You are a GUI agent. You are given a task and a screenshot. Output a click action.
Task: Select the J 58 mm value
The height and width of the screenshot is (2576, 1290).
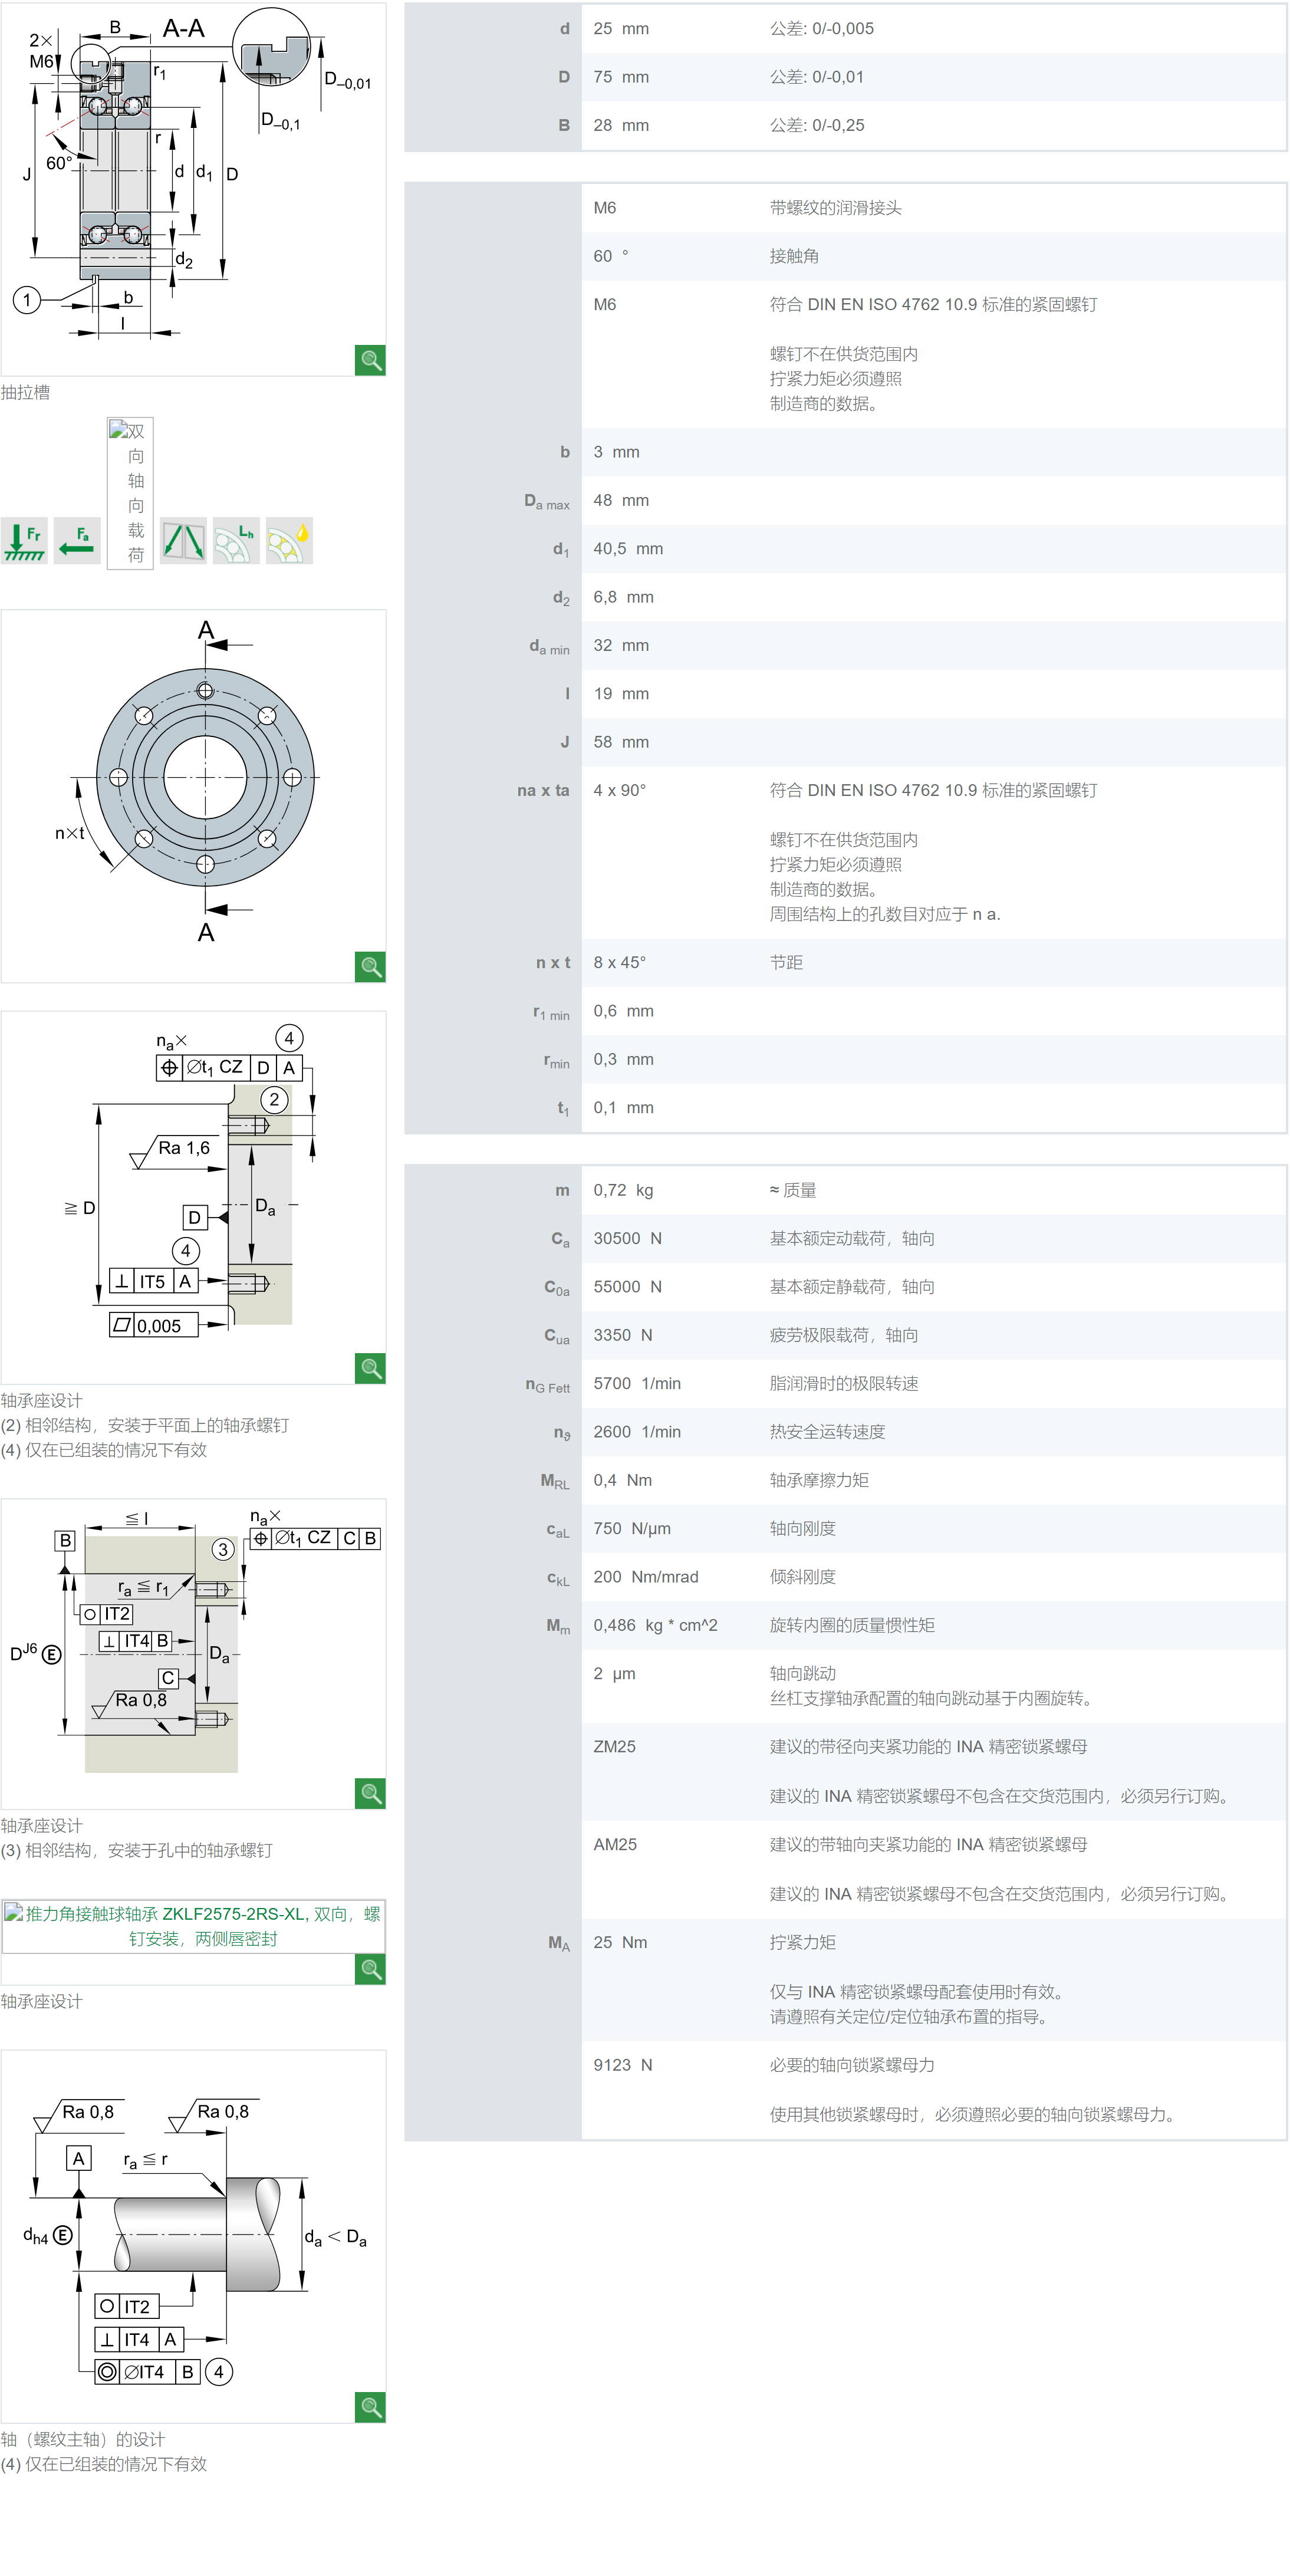621,742
